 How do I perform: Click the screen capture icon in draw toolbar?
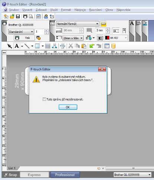pyautogui.click(x=62, y=46)
